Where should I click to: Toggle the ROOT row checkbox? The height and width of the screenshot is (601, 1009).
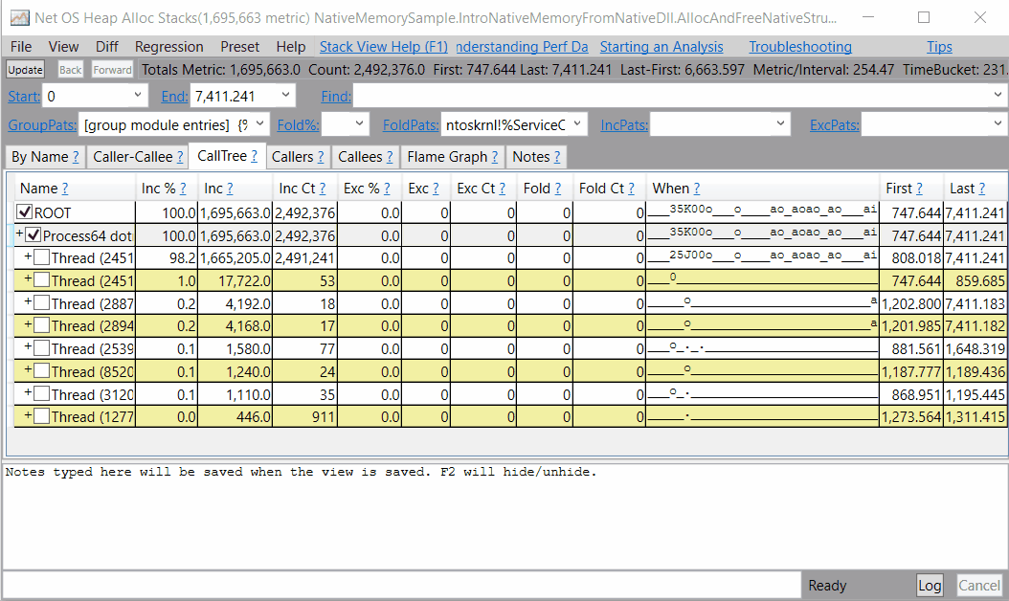[25, 211]
